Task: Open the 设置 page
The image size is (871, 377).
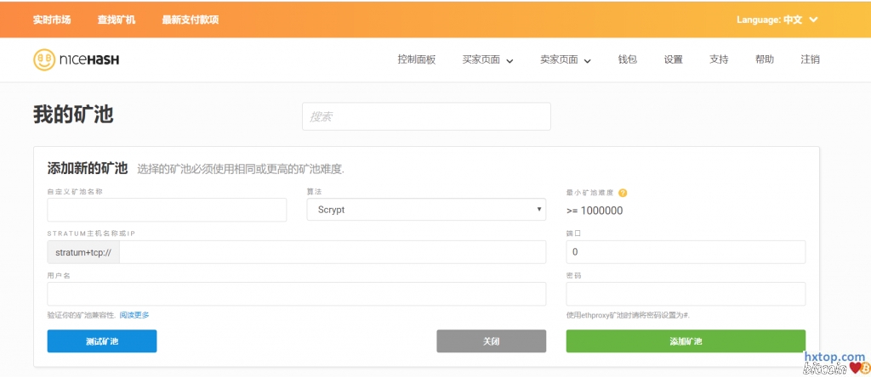Action: 673,59
